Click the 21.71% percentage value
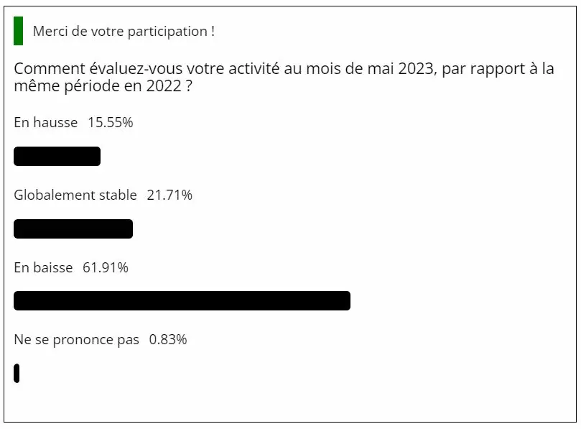The width and height of the screenshot is (581, 429). (x=169, y=195)
